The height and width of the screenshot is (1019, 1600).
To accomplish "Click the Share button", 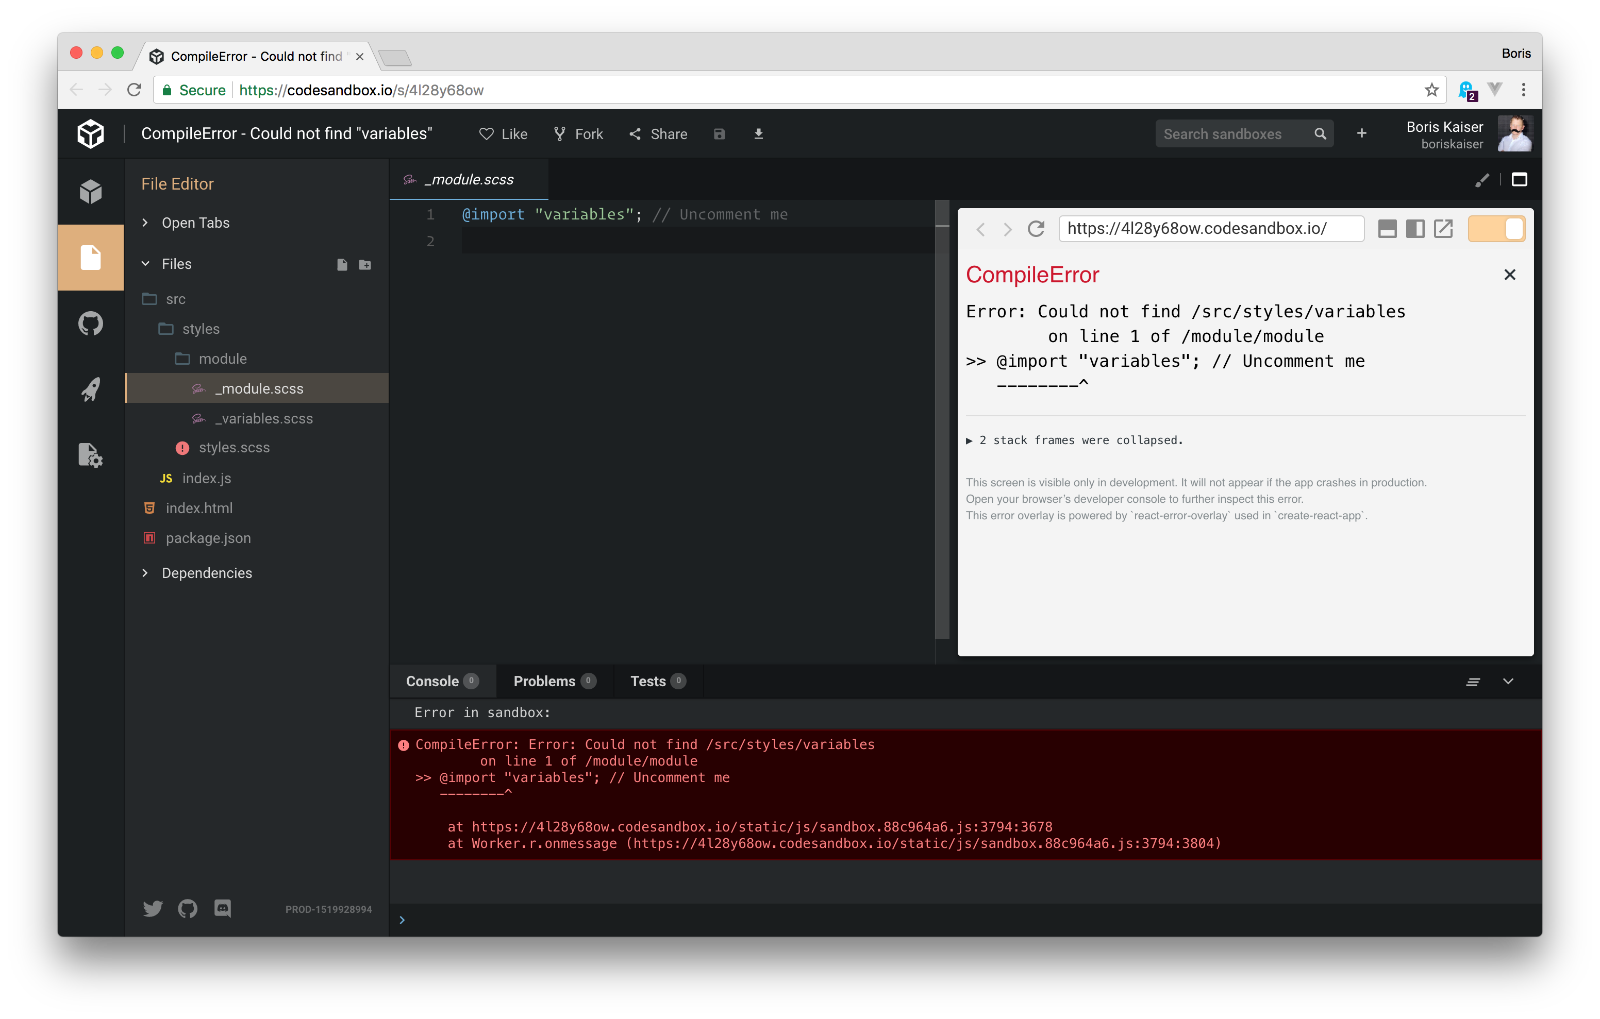I will tap(658, 134).
